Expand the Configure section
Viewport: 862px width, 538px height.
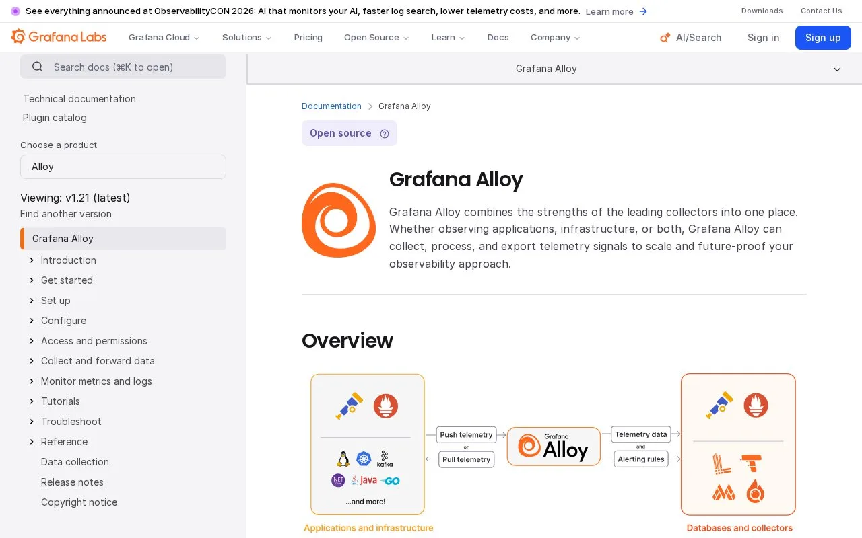pos(32,321)
